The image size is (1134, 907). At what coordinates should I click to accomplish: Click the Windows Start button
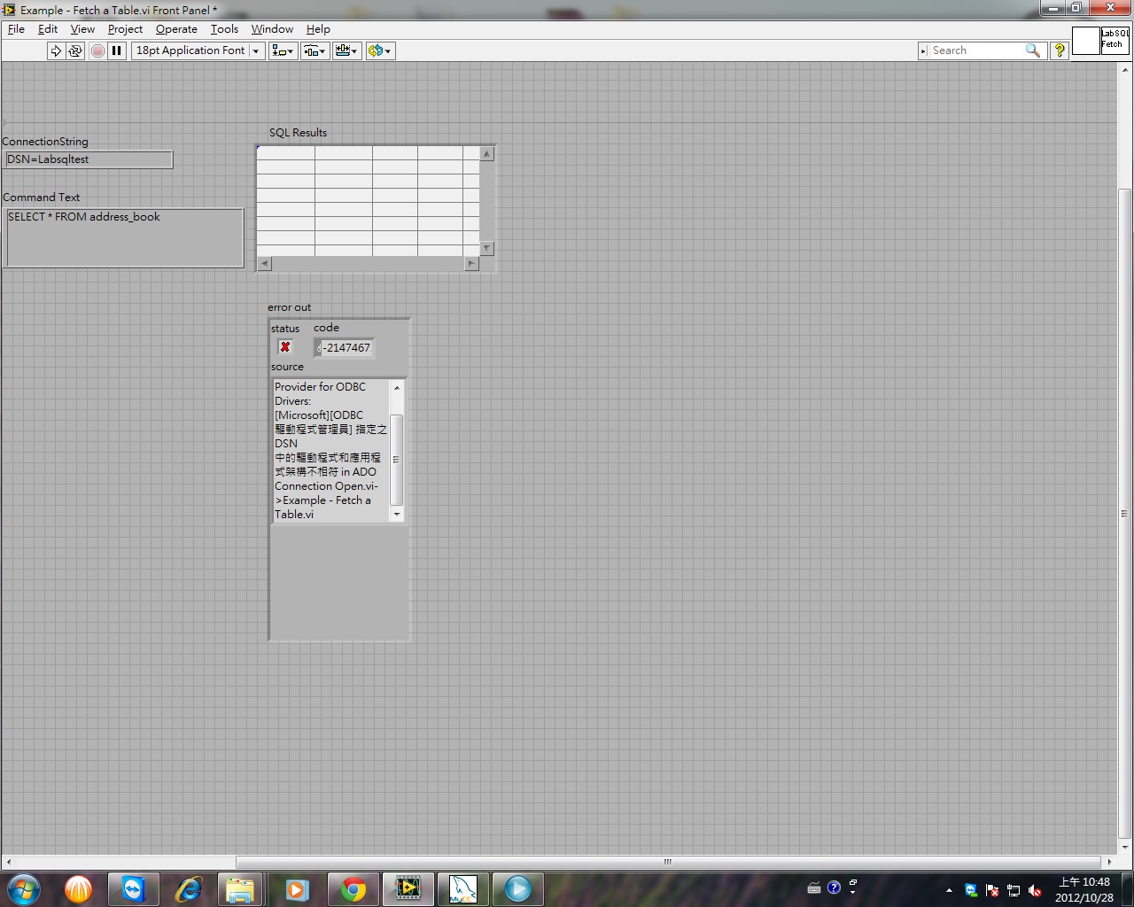[x=22, y=888]
